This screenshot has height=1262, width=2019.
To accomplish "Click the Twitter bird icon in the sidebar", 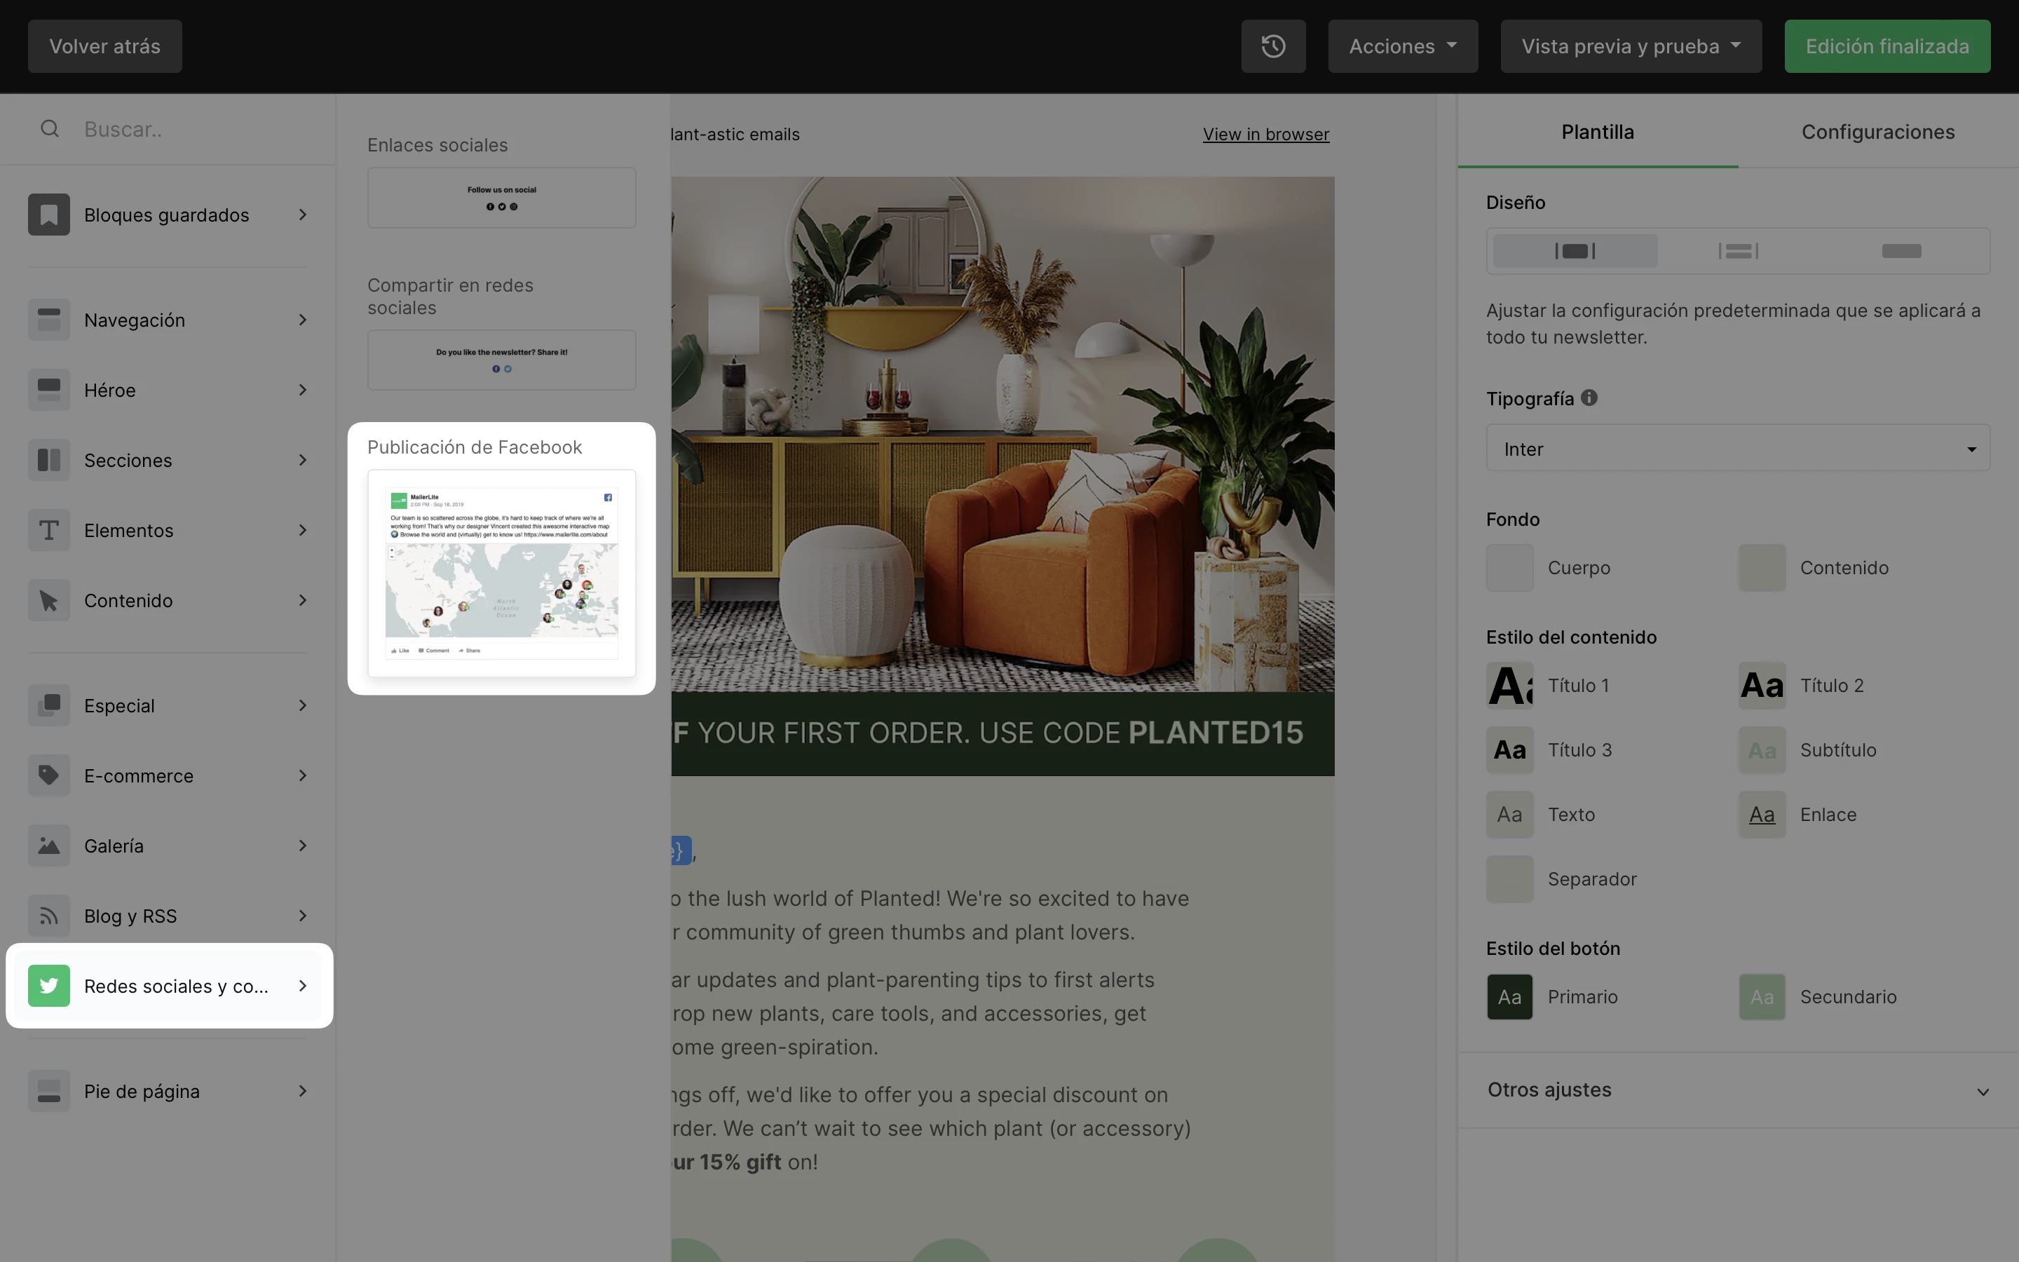I will (48, 986).
